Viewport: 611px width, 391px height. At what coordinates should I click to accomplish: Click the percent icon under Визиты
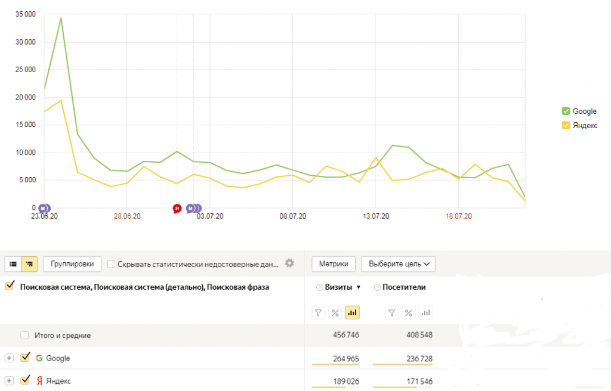pyautogui.click(x=335, y=313)
